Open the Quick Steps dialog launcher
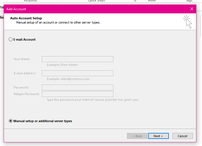The image size is (202, 146). 135,1
